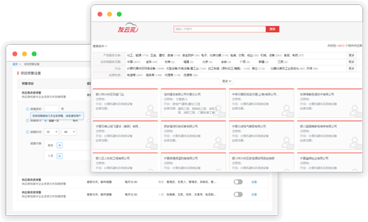Filter business type by 制造商
The width and height of the screenshot is (368, 222).
(135, 75)
